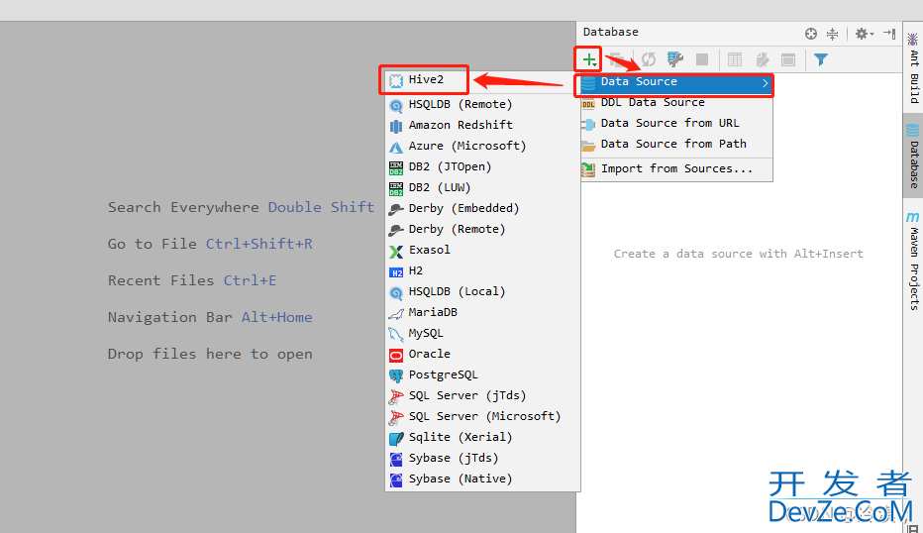Click the duplicate icon beside plus button

(x=616, y=59)
